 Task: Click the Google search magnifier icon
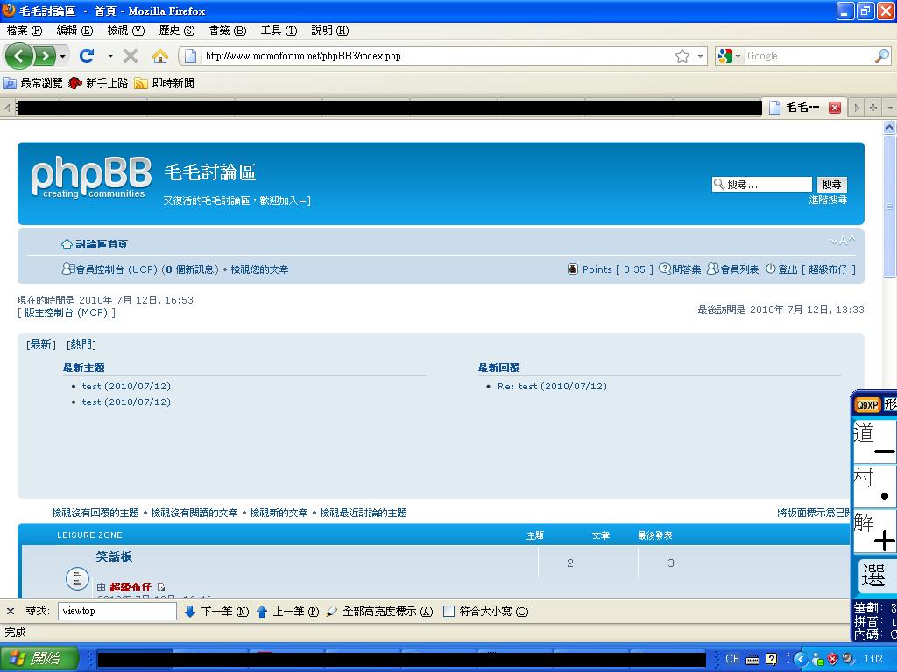(x=881, y=56)
